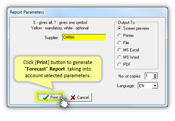Select the MS Word output option
The width and height of the screenshot is (175, 121).
click(119, 57)
